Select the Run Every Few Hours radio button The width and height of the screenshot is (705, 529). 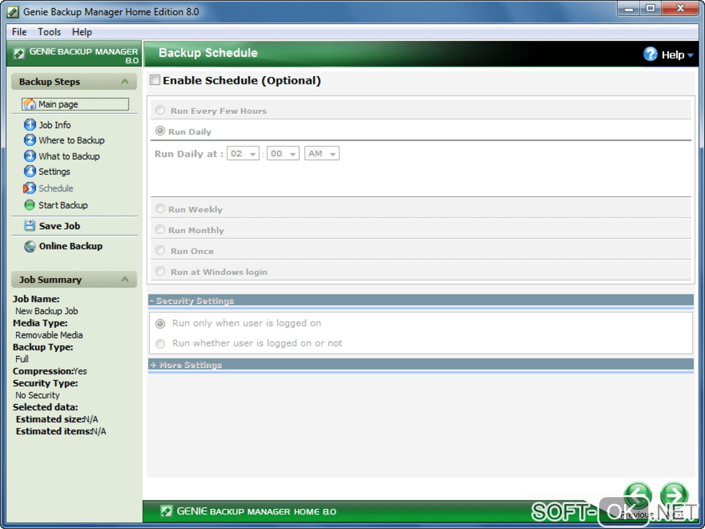click(160, 110)
